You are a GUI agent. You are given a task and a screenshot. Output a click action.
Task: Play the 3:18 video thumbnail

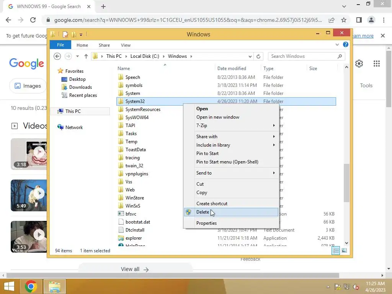(39, 152)
